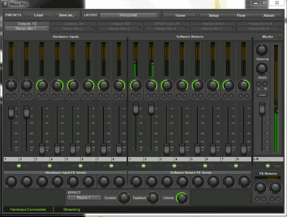Image resolution: width=287 pixels, height=217 pixels.
Task: Select the Headphone B tab
Action: click(260, 24)
